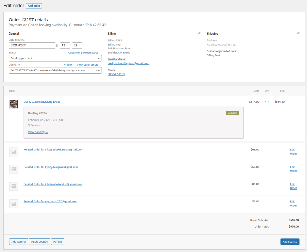Click the Apply coupon button
Viewport: 307px width, 252px height.
coord(39,241)
